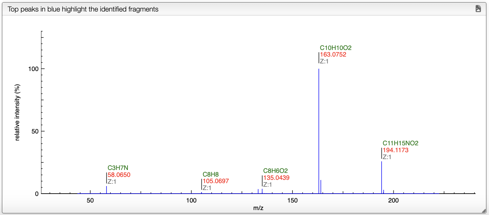Click the 100 tick label on y-axis

34,69
